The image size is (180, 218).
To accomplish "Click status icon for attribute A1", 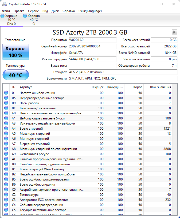I will coord(6,118).
